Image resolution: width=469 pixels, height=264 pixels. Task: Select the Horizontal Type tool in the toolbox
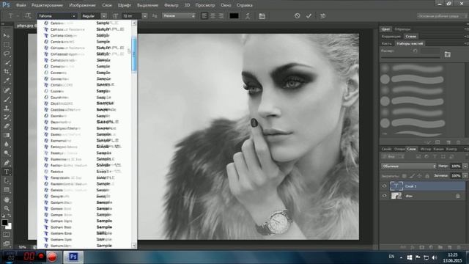[x=7, y=172]
